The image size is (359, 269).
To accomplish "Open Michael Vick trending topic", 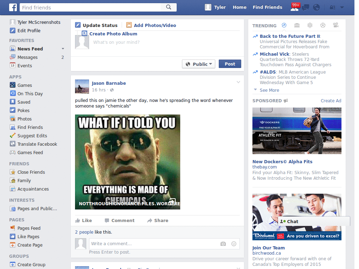I will pos(275,54).
